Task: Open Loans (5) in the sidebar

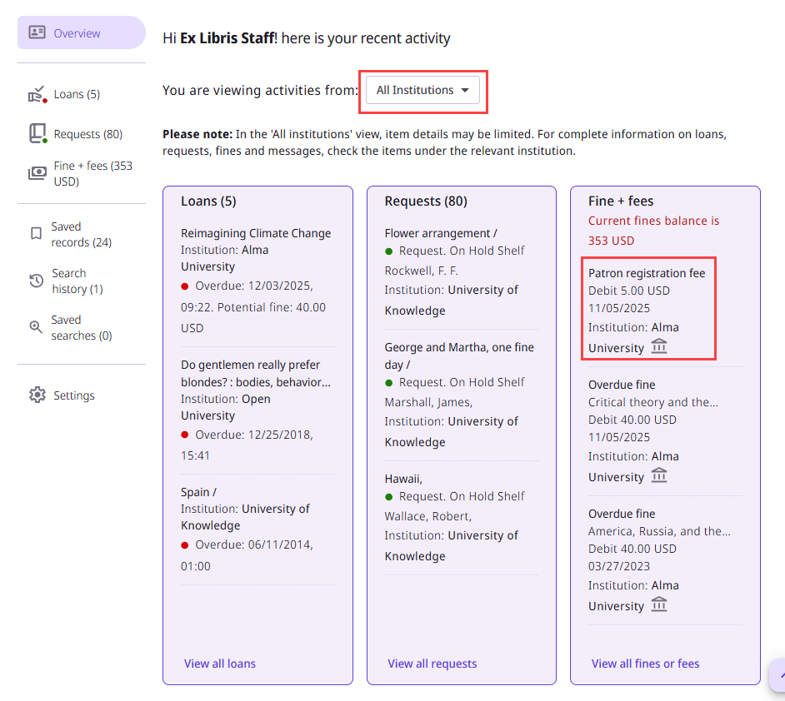Action: point(77,94)
